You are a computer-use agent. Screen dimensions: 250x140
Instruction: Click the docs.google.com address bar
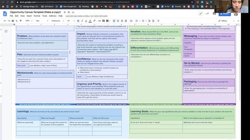102,2
